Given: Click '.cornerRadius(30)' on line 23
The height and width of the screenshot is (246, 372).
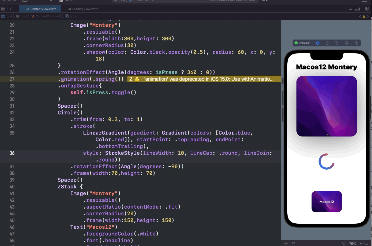Looking at the screenshot, I should 110,45.
